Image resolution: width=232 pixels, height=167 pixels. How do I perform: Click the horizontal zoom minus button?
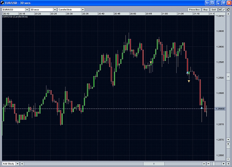208,164
